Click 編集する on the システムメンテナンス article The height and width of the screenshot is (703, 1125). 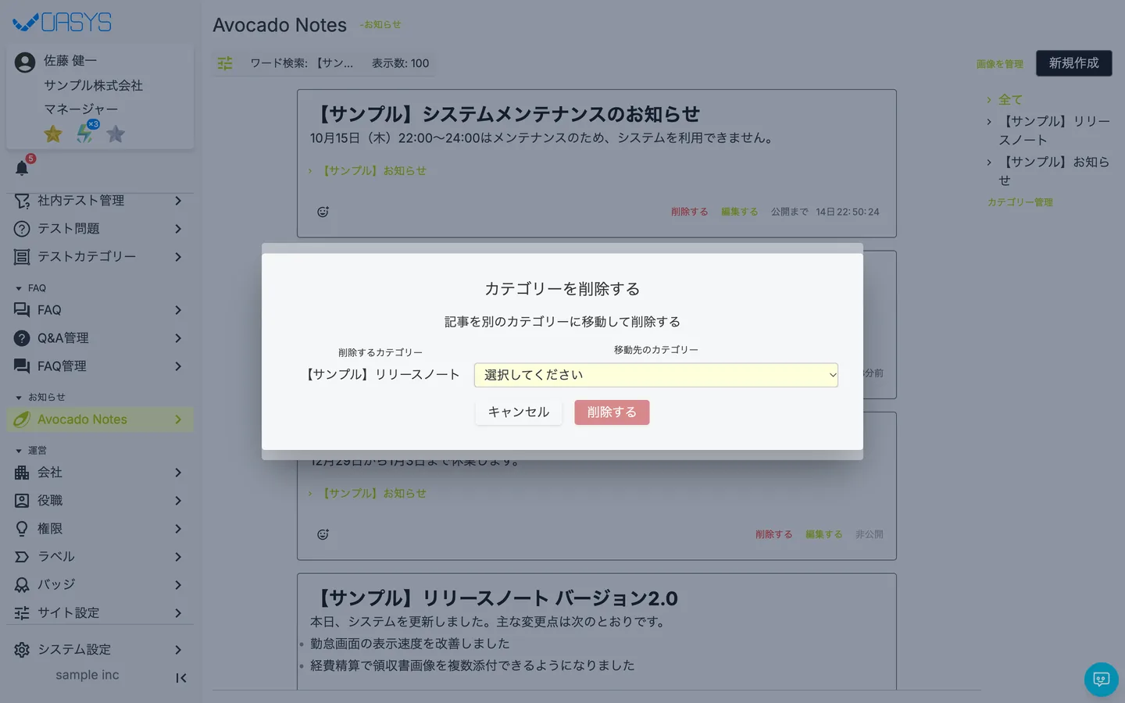pos(739,212)
